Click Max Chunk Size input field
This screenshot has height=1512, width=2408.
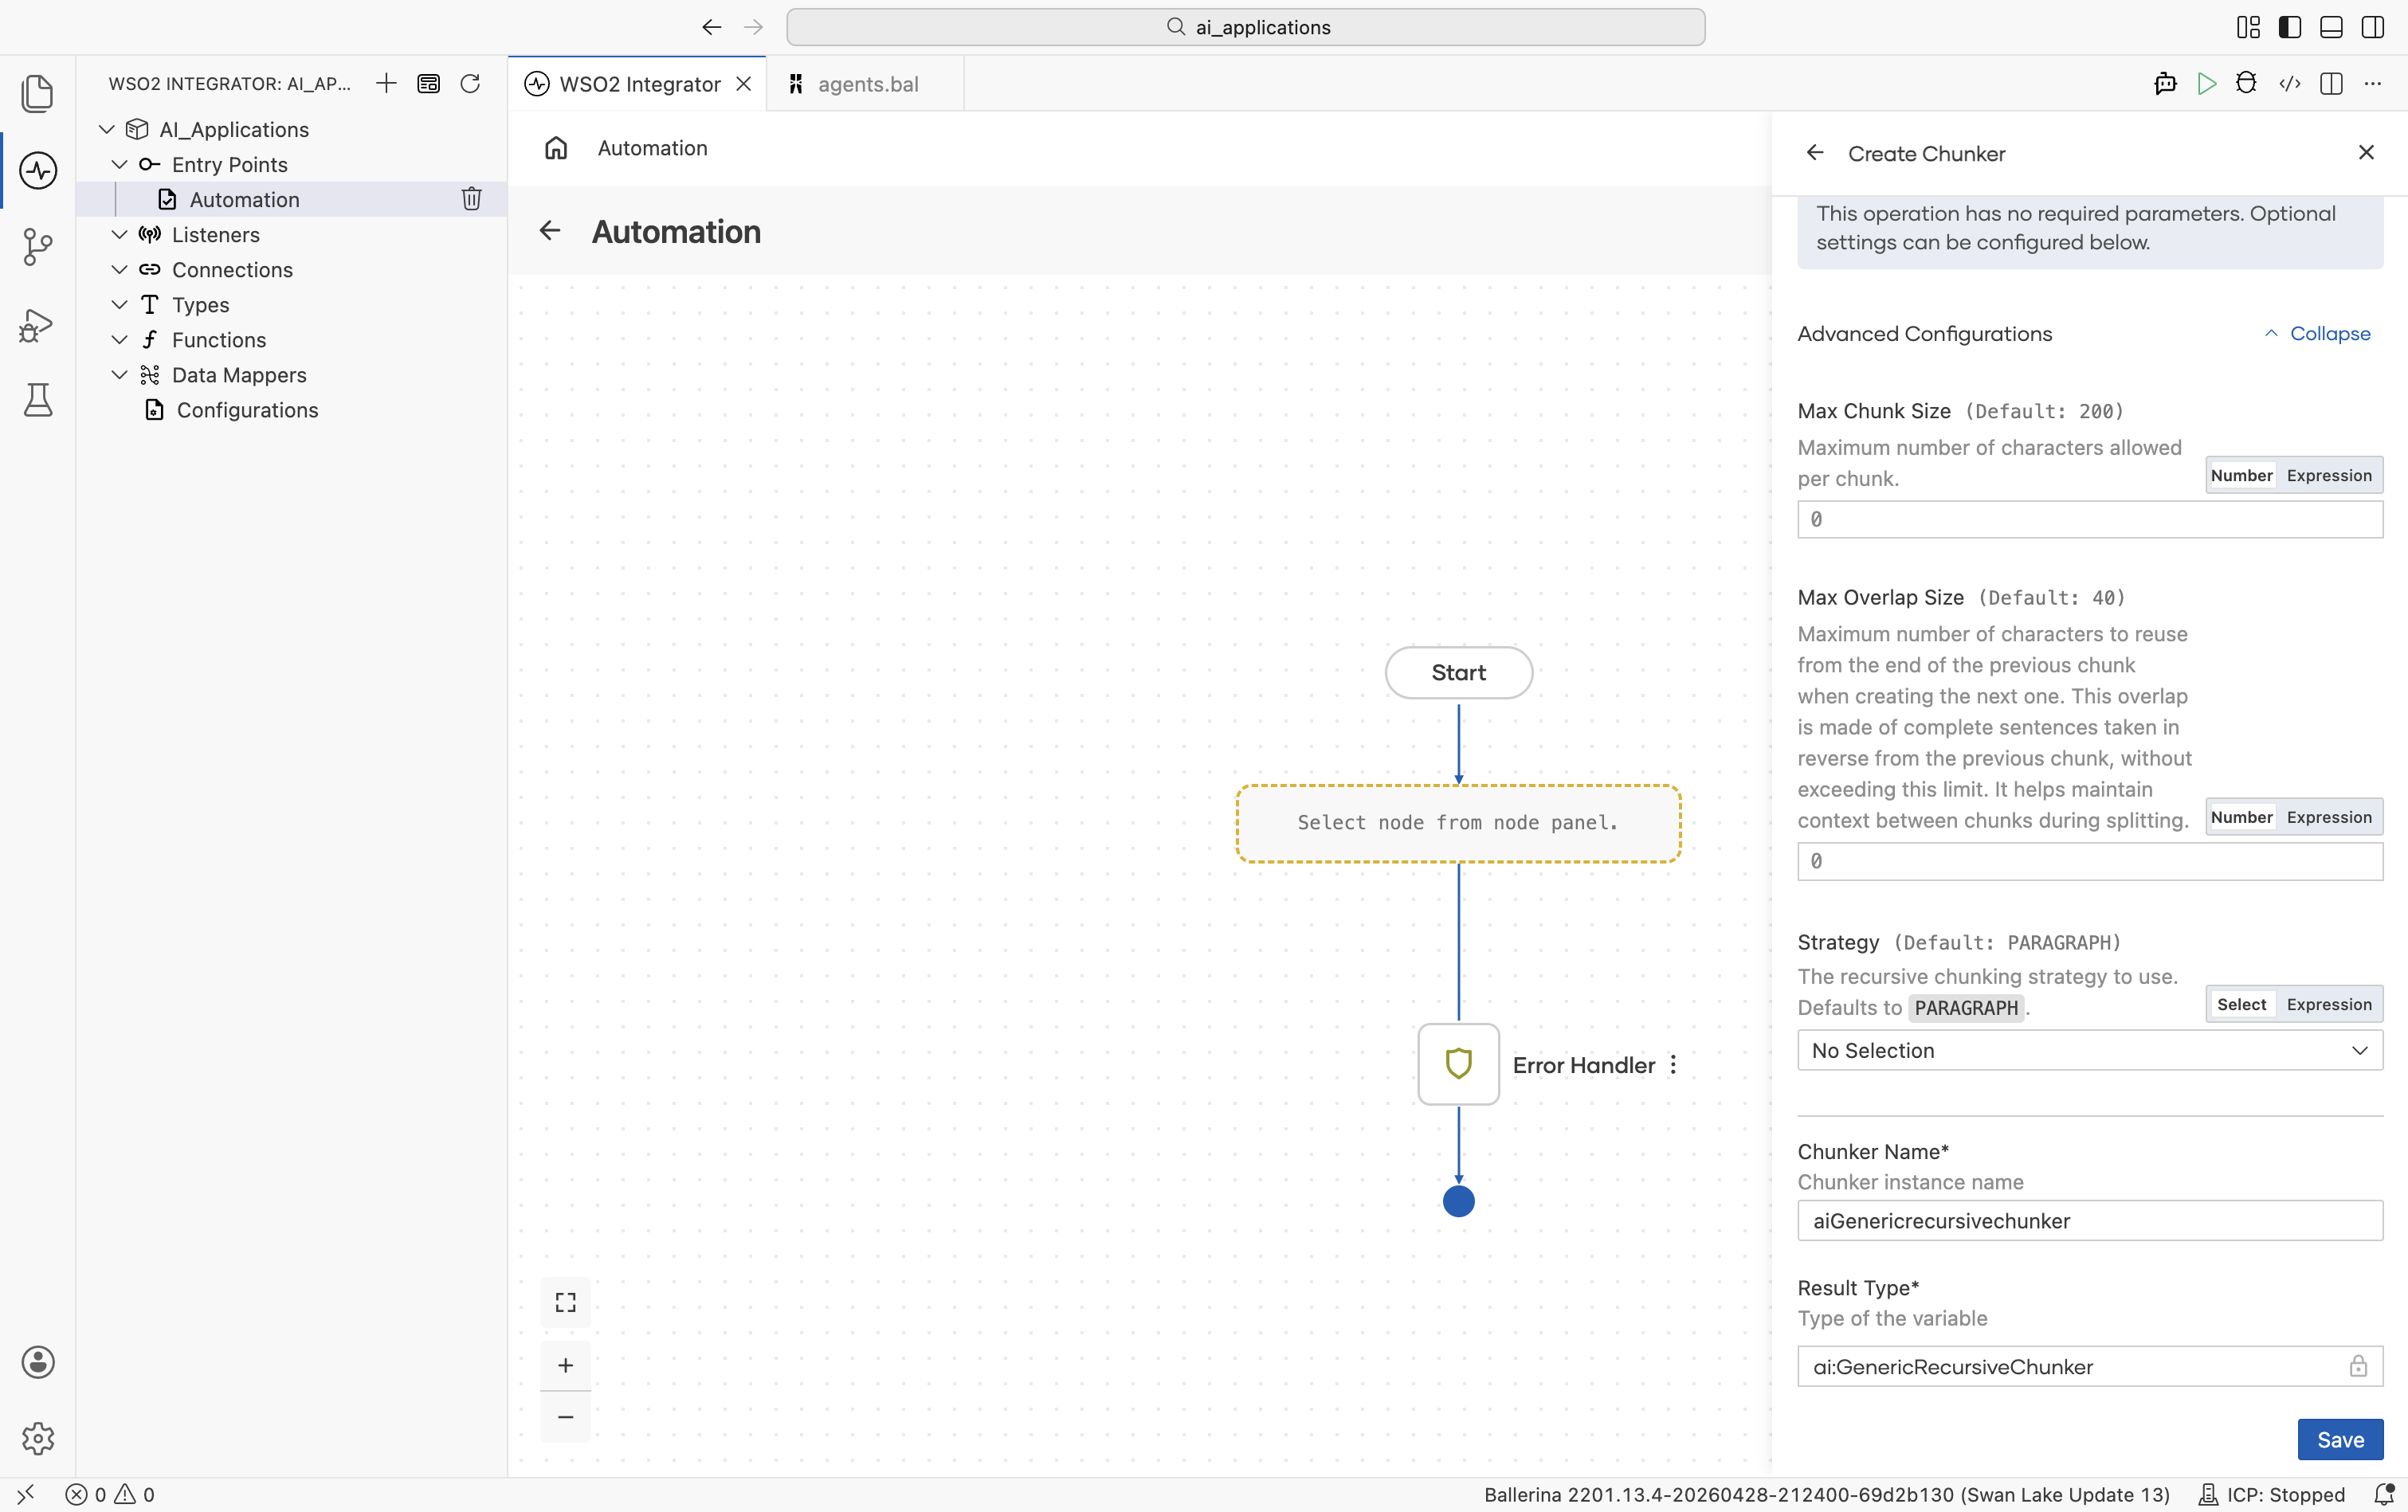[x=2090, y=519]
